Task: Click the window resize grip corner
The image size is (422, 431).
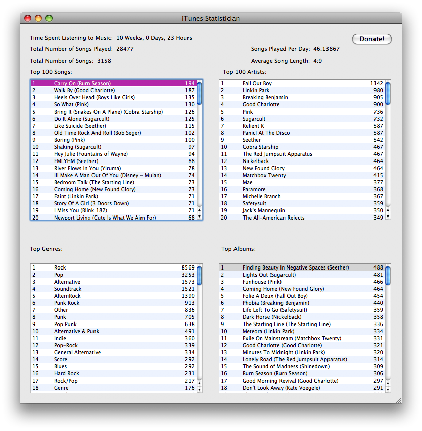Action: (x=399, y=400)
